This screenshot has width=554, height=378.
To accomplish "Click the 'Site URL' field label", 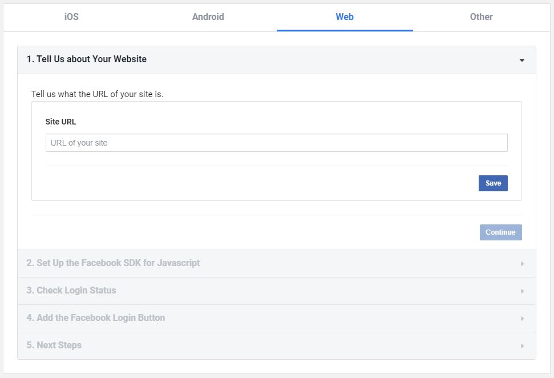I will pos(60,122).
